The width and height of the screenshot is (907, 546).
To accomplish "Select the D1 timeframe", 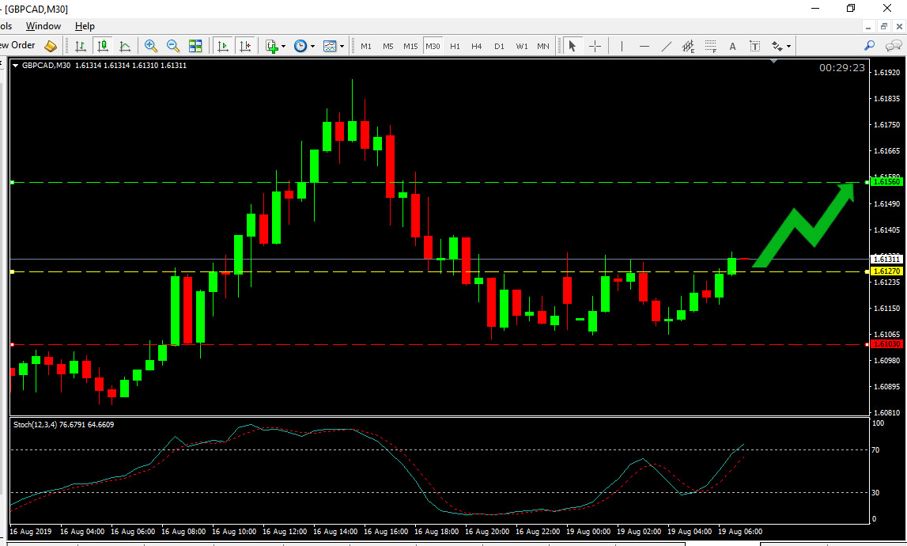I will click(x=499, y=47).
